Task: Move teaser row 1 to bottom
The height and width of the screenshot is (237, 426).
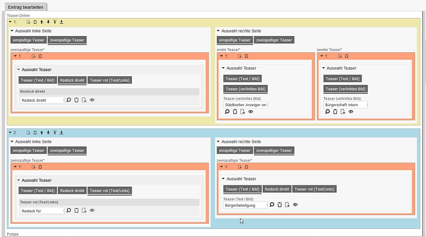Action: (62, 22)
